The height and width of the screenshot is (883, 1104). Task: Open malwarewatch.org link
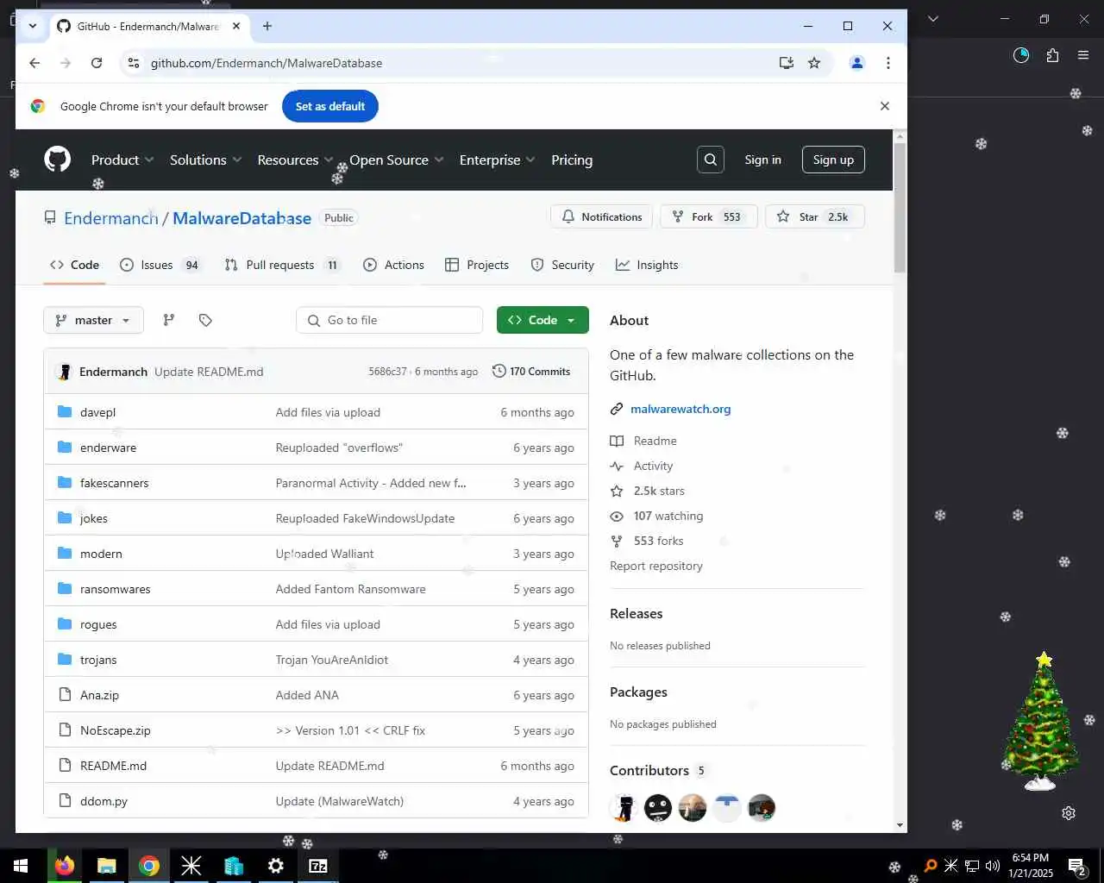tap(681, 409)
